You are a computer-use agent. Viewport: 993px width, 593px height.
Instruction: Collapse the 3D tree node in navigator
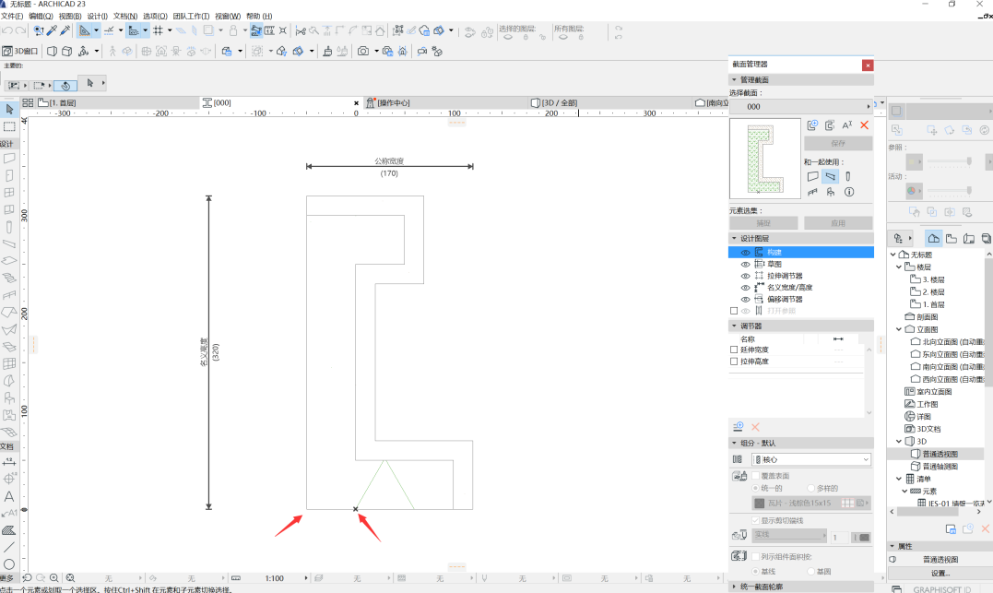tap(899, 441)
